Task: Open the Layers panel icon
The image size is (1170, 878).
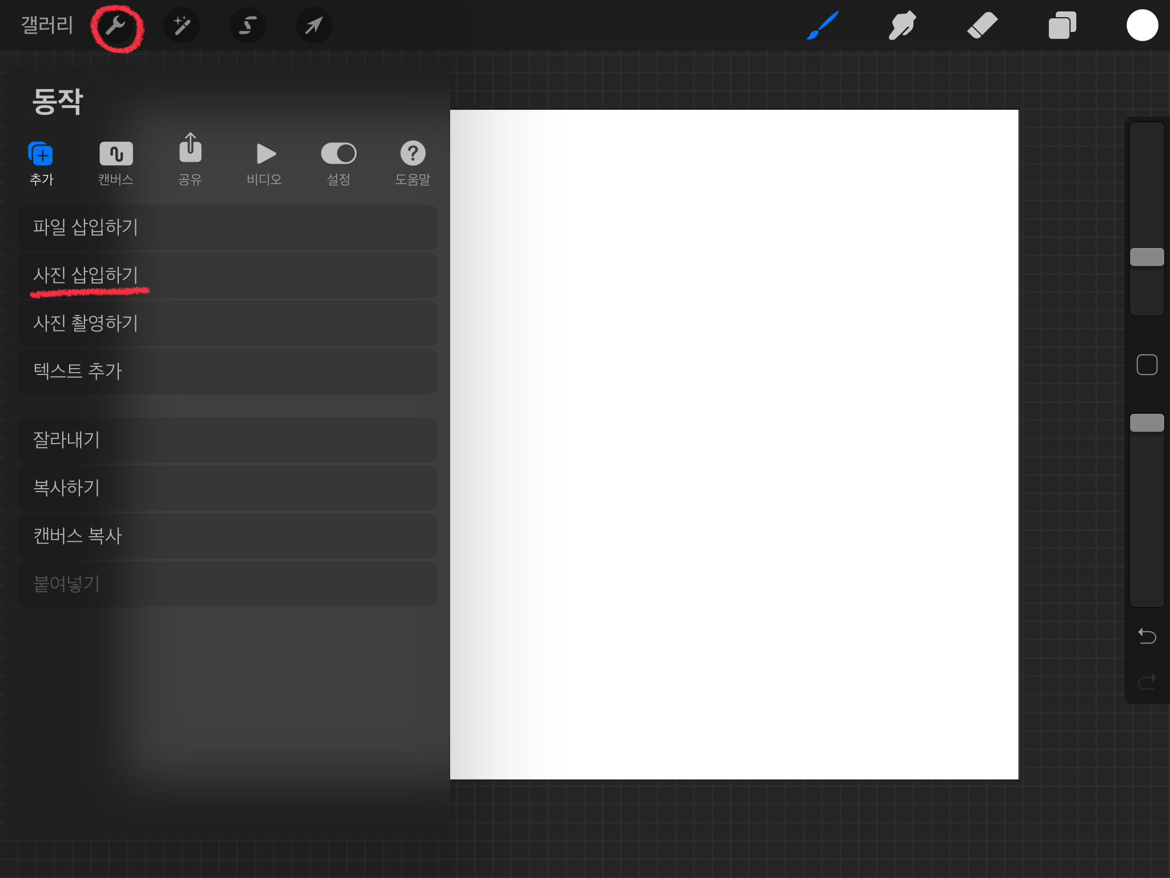Action: pyautogui.click(x=1062, y=26)
